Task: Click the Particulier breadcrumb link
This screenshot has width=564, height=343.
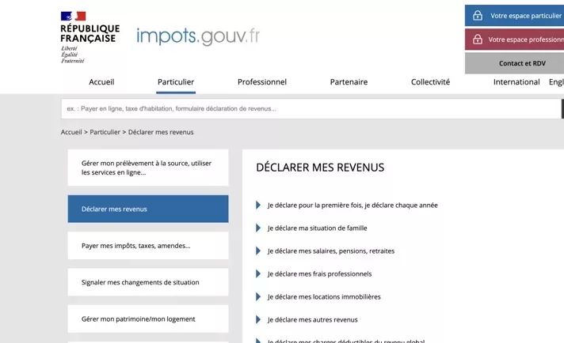Action: 105,132
